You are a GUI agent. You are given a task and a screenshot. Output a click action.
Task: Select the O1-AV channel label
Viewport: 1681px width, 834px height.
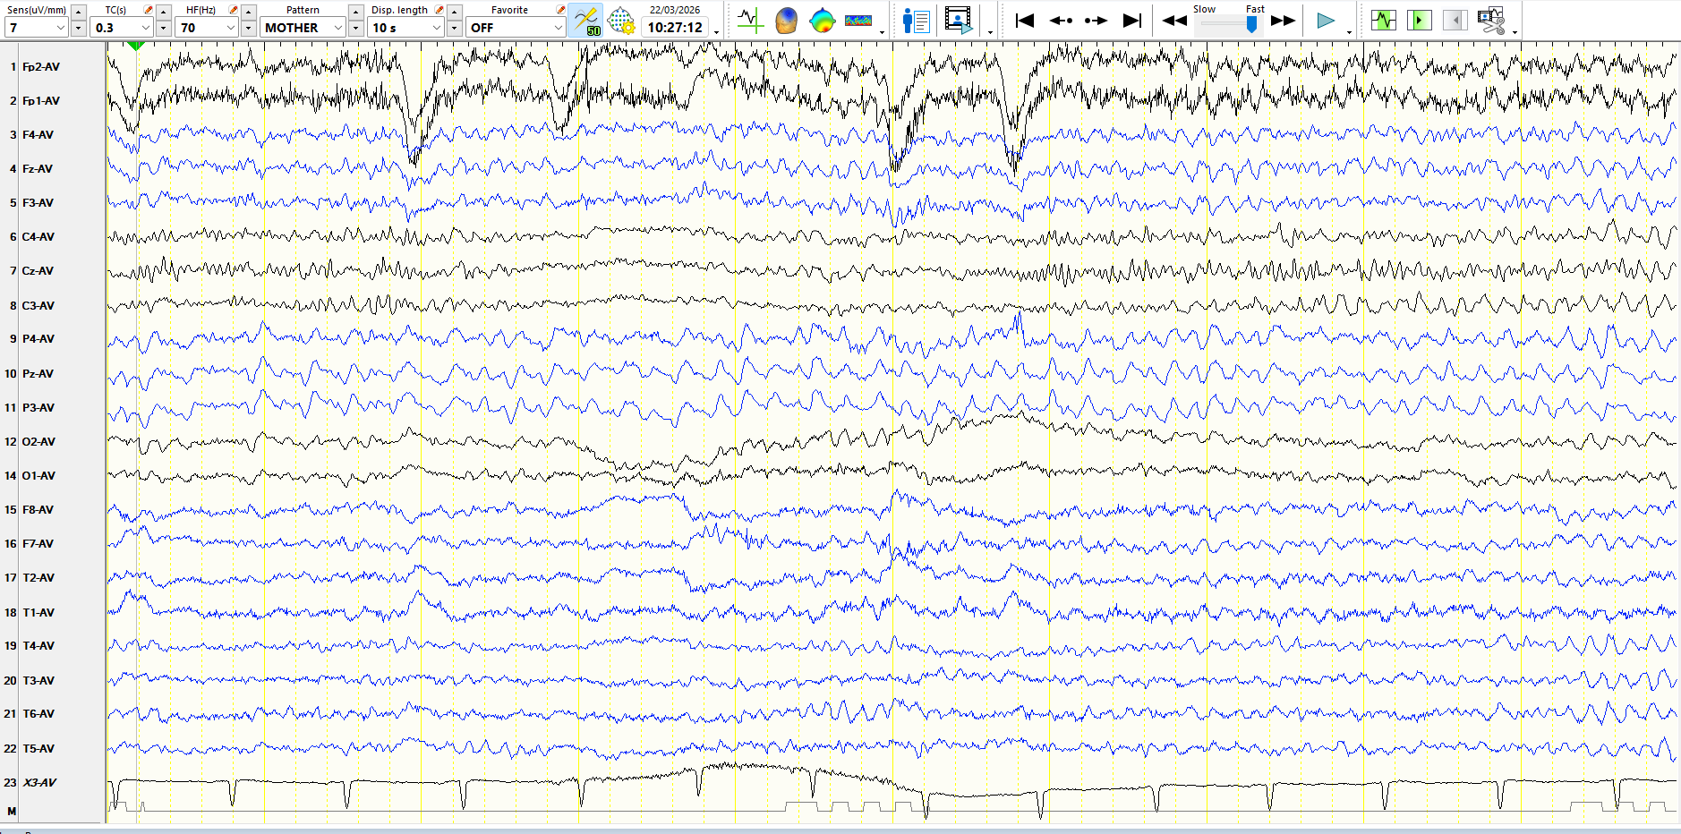click(39, 476)
